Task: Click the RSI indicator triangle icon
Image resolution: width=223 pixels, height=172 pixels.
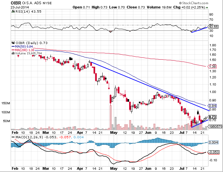Action: (13, 11)
